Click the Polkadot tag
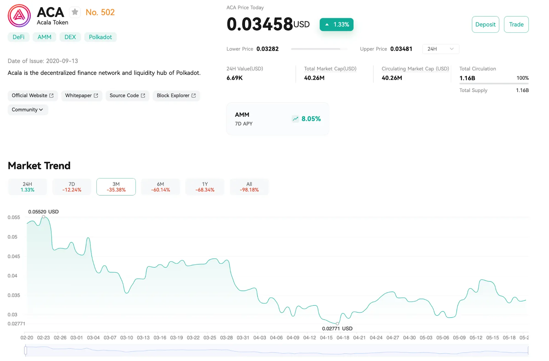The height and width of the screenshot is (361, 549). 101,37
